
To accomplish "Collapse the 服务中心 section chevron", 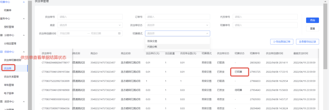I will click(24, 19).
